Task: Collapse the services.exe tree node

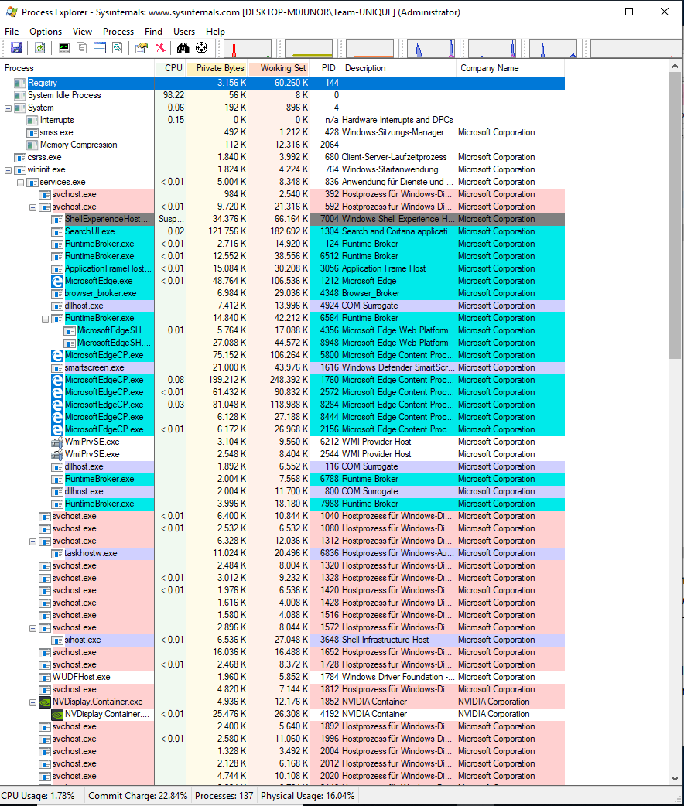Action: [21, 182]
